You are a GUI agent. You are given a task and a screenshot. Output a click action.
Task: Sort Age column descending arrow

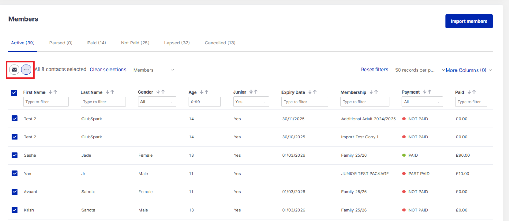coord(201,92)
